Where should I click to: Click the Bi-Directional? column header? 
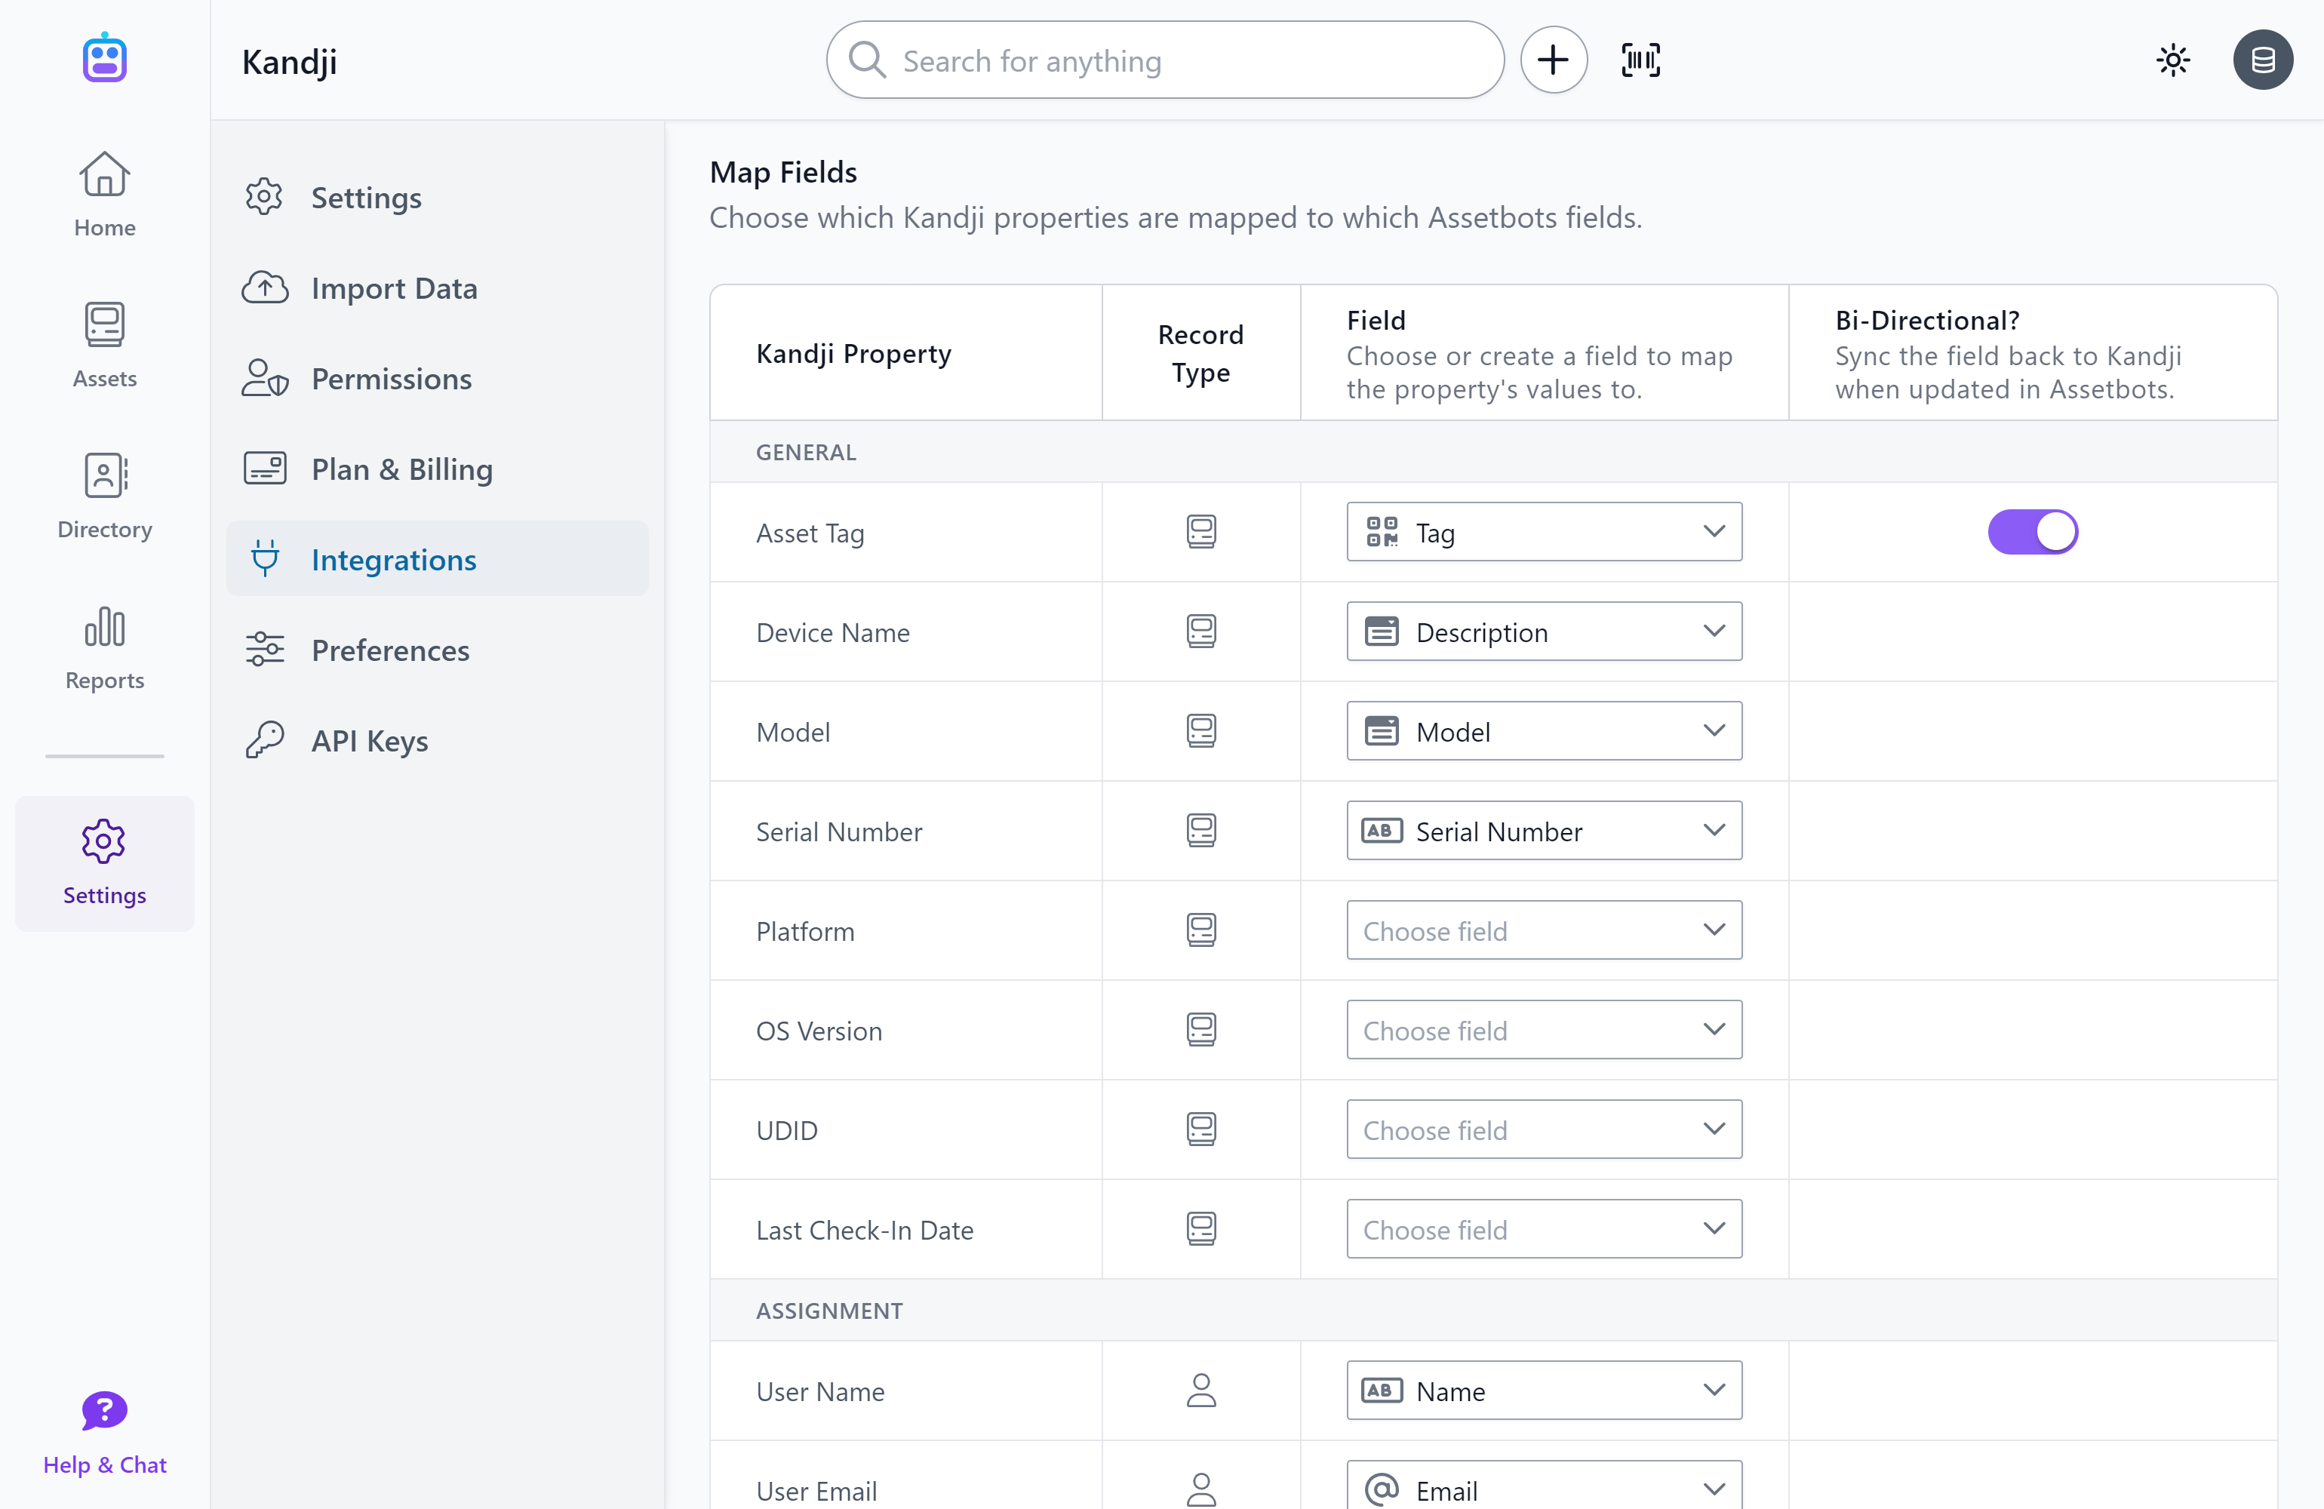(x=1926, y=321)
